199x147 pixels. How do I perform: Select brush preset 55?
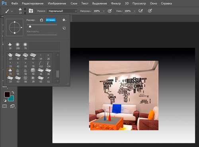(25, 64)
